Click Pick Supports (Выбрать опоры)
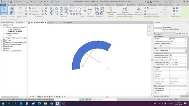Image resolution: width=189 pixels, height=106 pixels. [151, 14]
